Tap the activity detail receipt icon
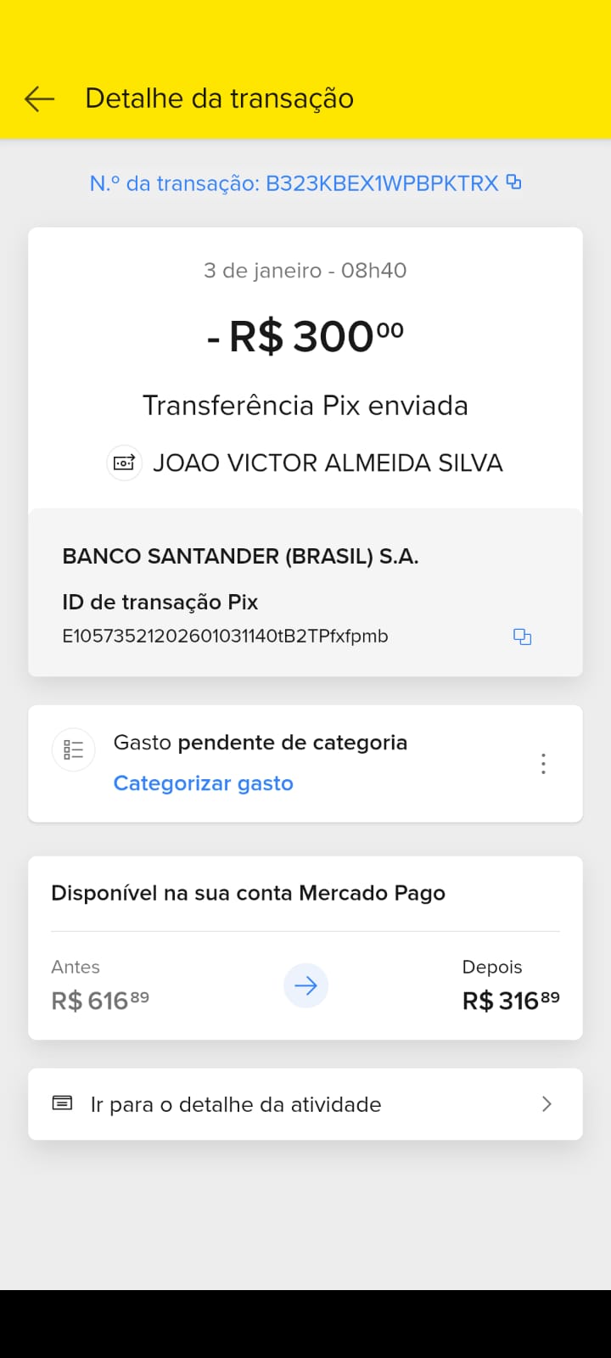This screenshot has width=611, height=1358. [x=63, y=1103]
